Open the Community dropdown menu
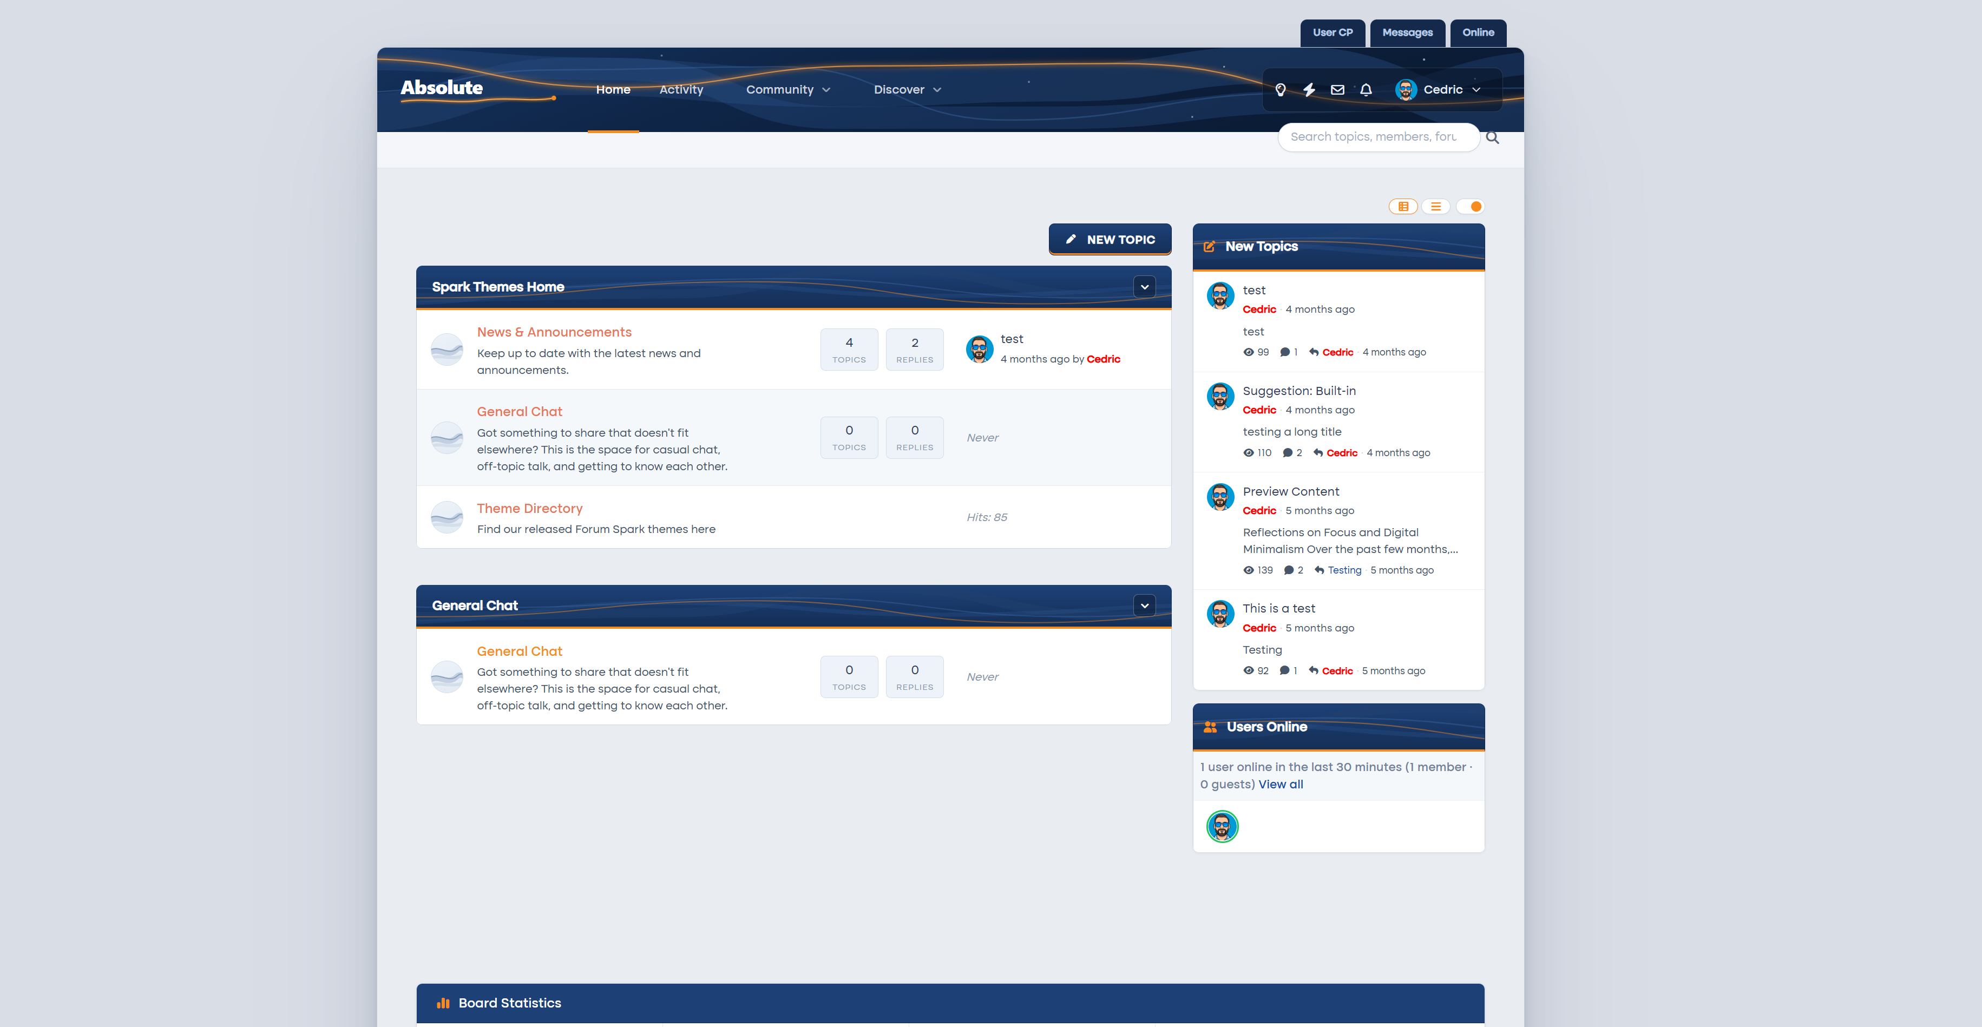This screenshot has height=1027, width=1982. [x=788, y=90]
